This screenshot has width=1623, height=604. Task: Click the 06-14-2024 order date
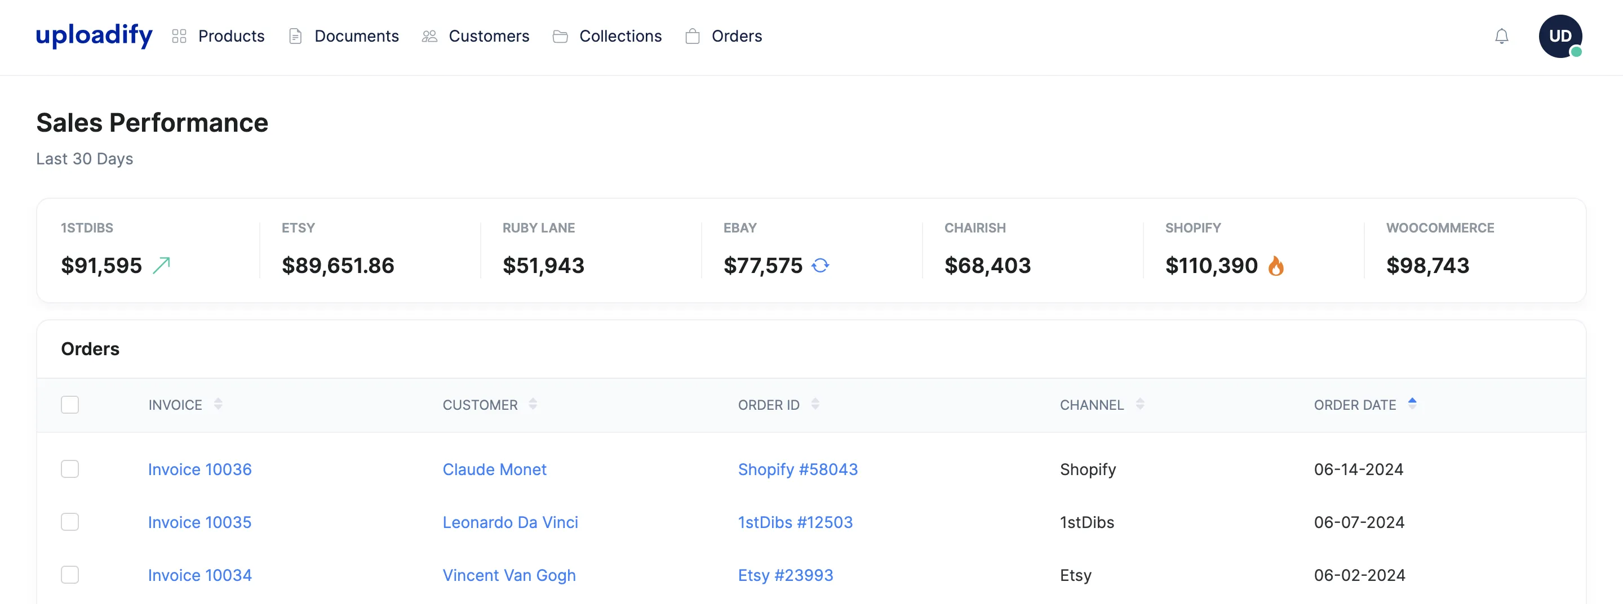tap(1358, 469)
